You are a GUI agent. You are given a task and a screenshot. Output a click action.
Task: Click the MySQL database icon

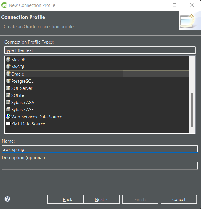point(8,67)
